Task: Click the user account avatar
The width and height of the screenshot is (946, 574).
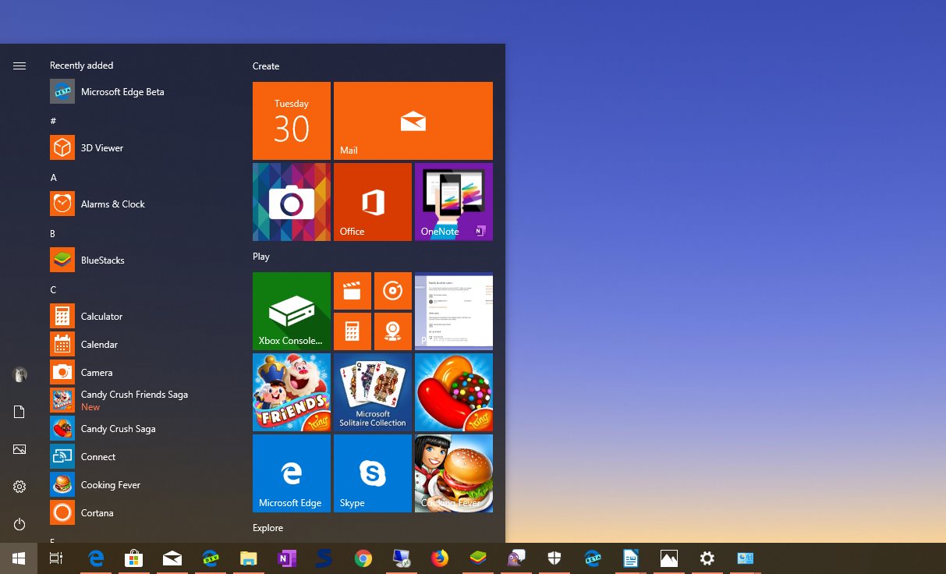Action: pyautogui.click(x=19, y=374)
